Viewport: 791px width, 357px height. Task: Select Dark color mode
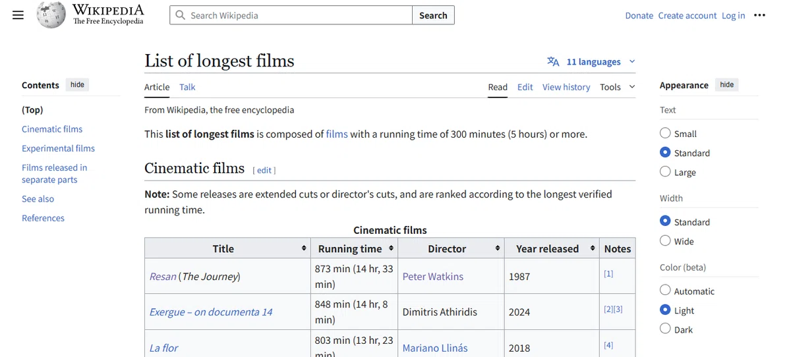click(665, 329)
